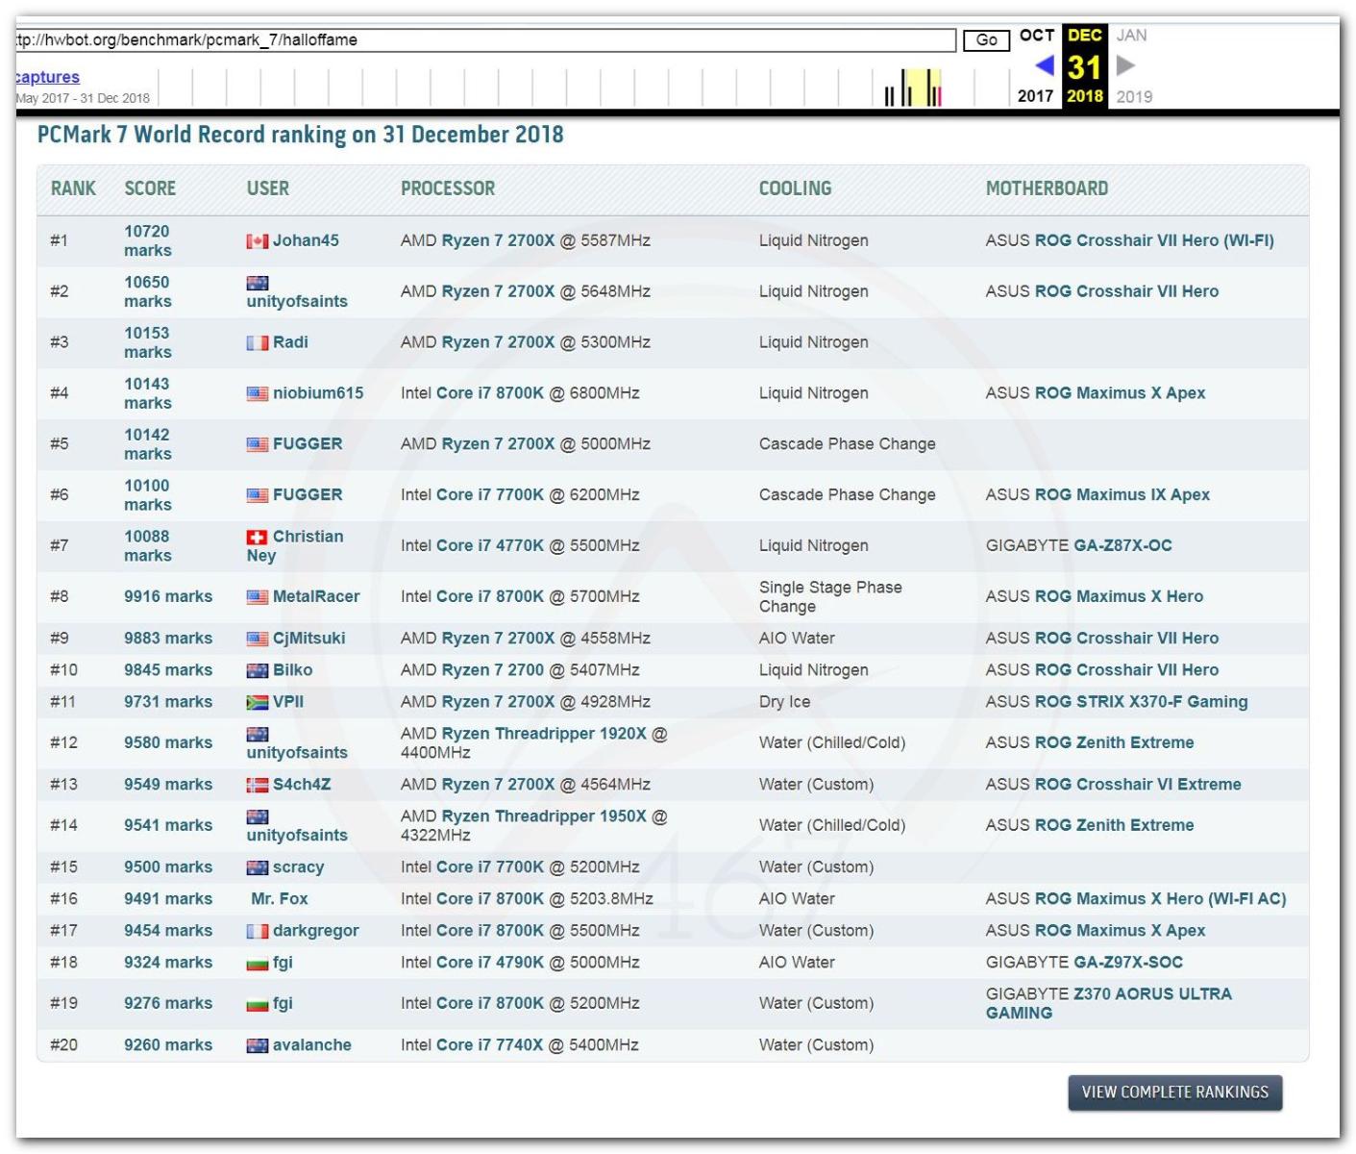Click the blue previous capture arrow
Image resolution: width=1356 pixels, height=1154 pixels.
click(x=1044, y=65)
